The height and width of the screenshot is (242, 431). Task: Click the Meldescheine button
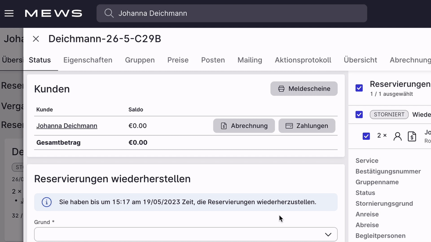pos(304,89)
